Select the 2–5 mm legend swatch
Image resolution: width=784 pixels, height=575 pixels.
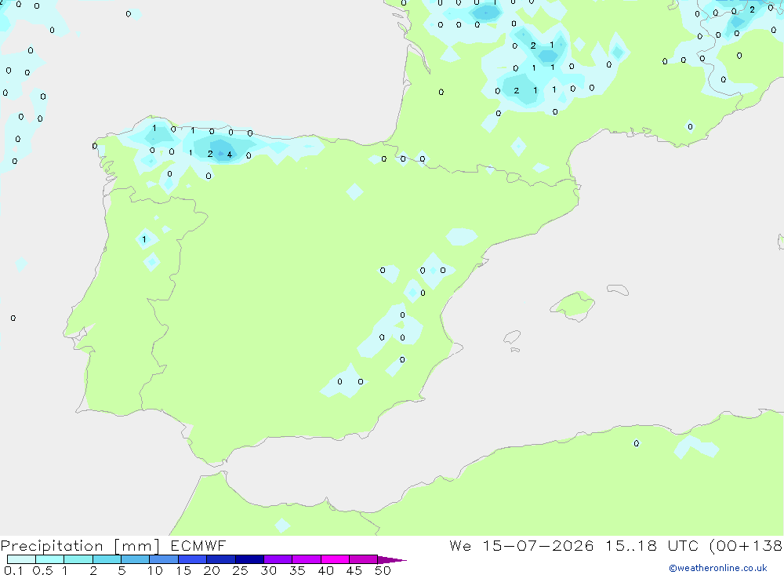point(107,559)
